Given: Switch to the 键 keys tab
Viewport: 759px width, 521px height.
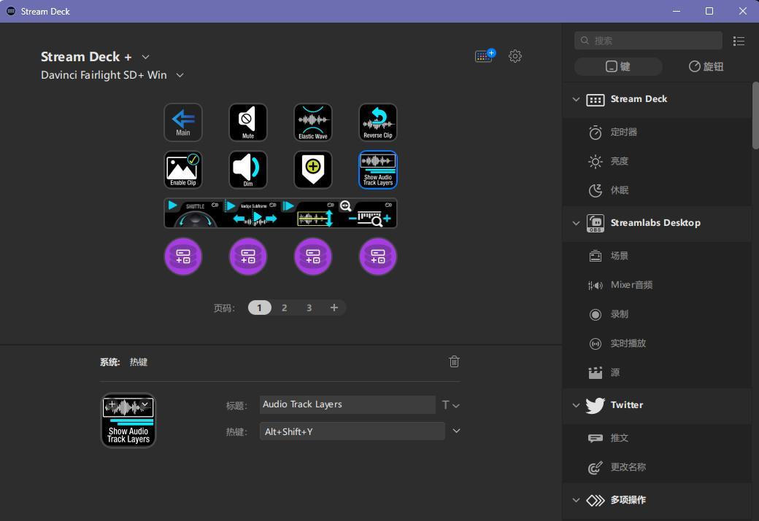Looking at the screenshot, I should click(618, 67).
